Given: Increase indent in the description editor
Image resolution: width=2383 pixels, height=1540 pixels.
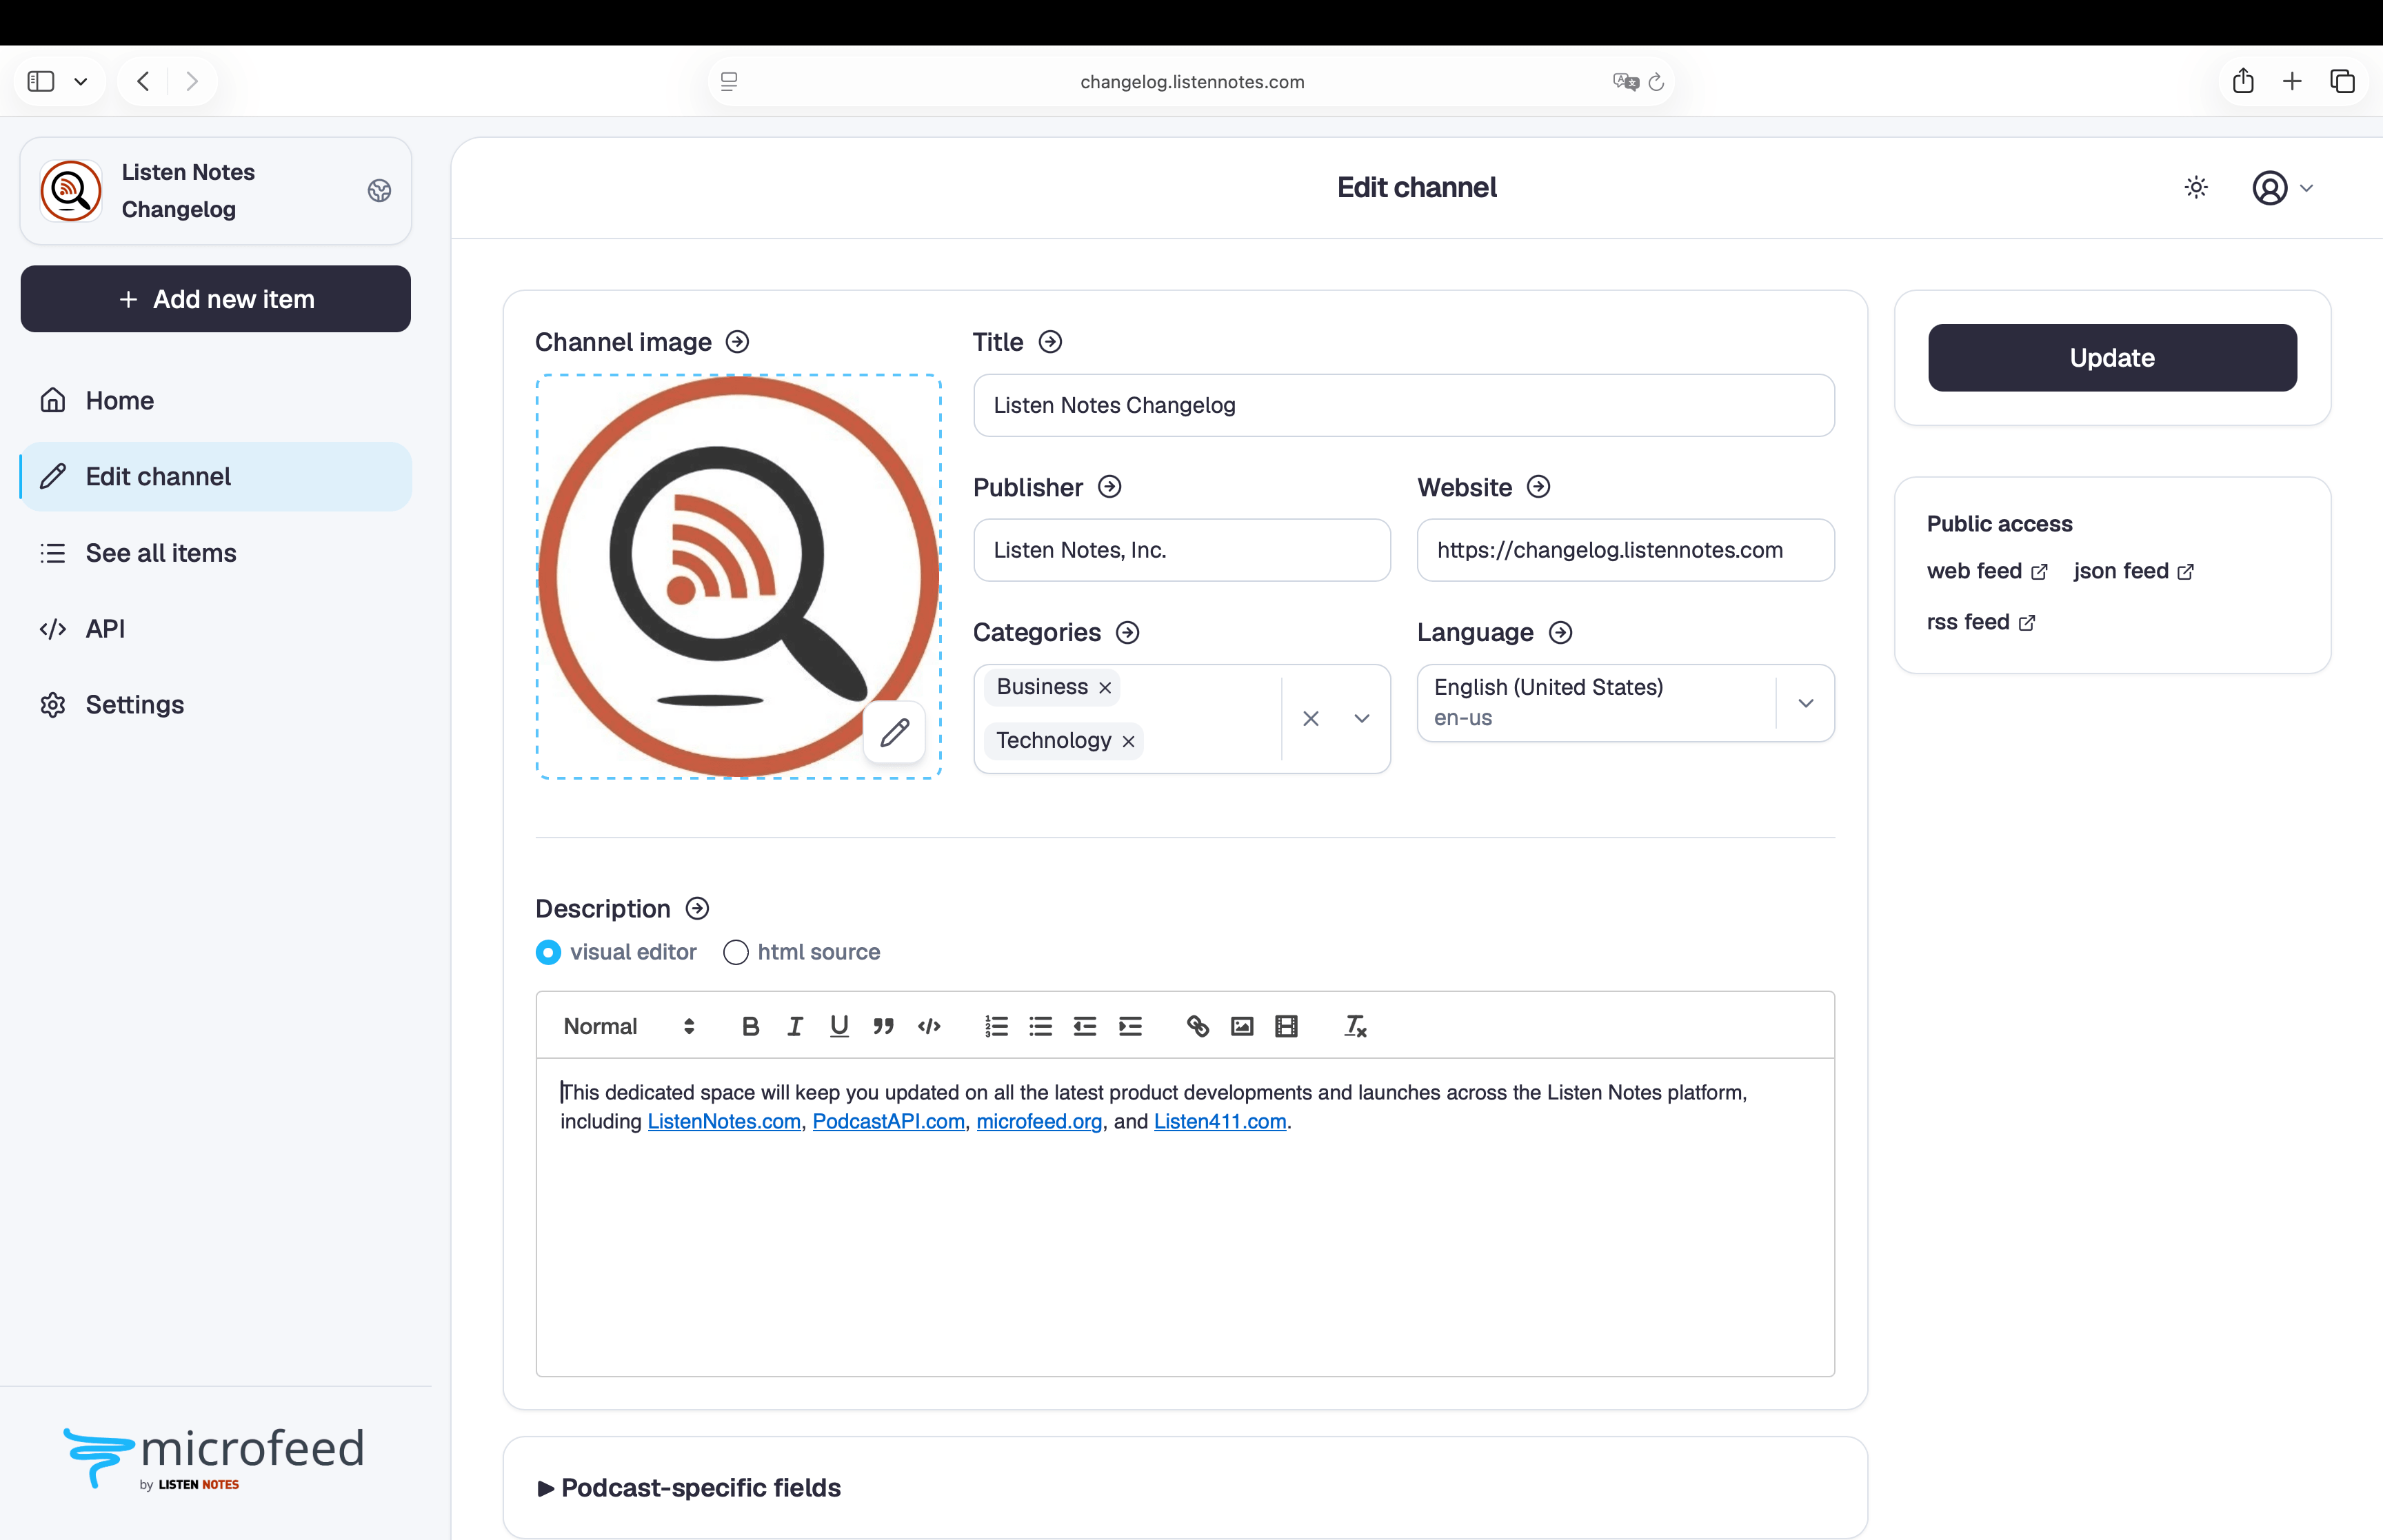Looking at the screenshot, I should coord(1130,1026).
